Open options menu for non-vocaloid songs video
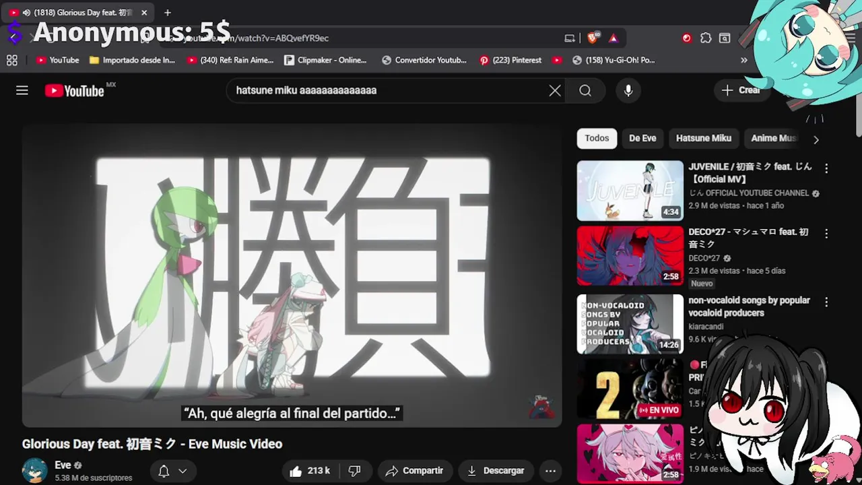Viewport: 862px width, 485px height. click(x=826, y=302)
